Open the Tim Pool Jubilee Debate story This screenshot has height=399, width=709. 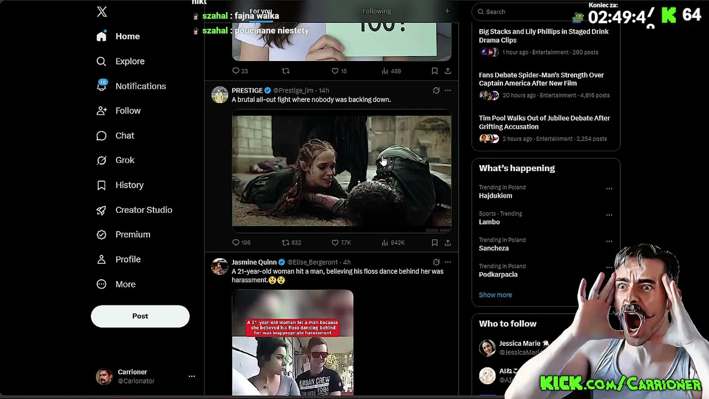pyautogui.click(x=546, y=128)
